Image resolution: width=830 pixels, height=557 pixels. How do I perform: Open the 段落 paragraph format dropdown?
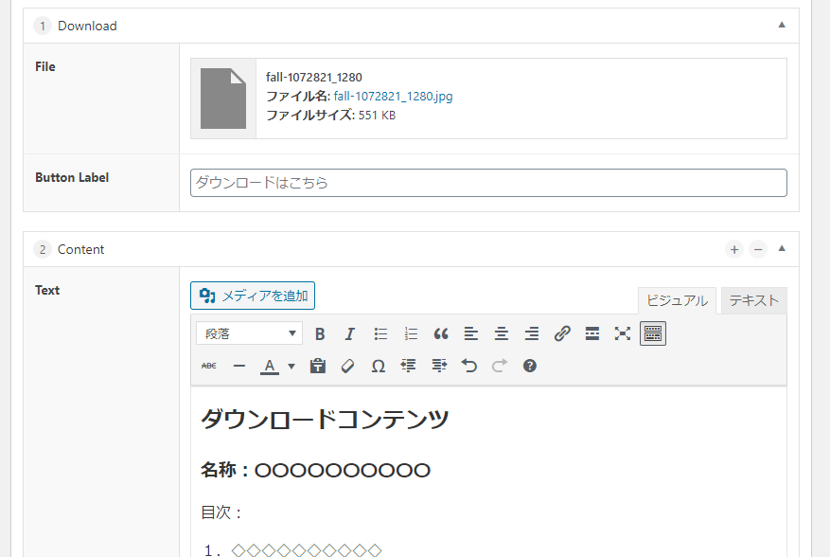249,333
